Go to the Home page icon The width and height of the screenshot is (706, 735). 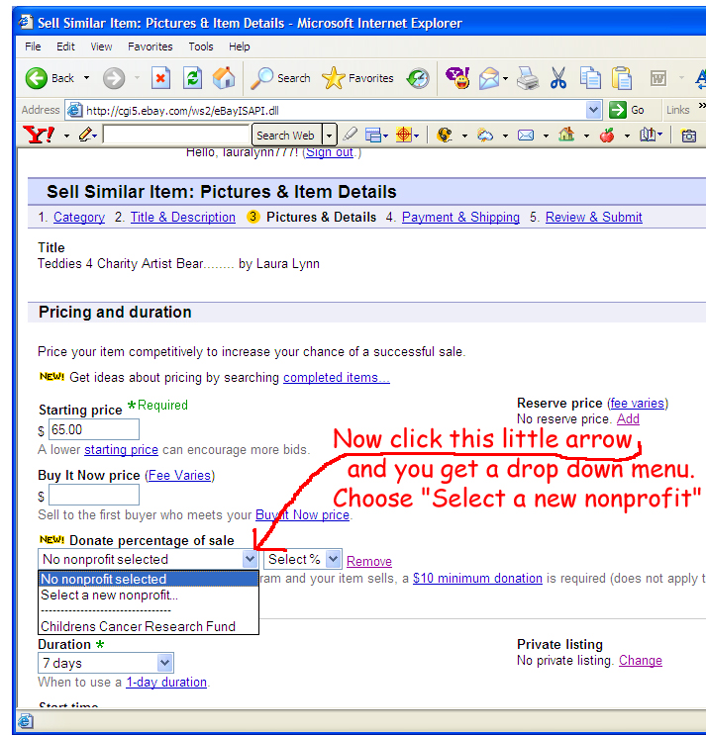224,78
